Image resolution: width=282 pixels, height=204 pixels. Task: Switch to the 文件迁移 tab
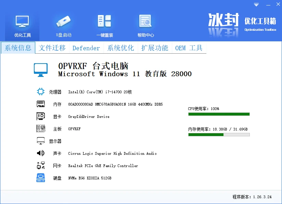click(52, 48)
